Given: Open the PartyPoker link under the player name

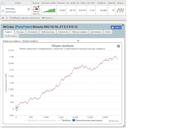Looking at the screenshot, I should click(11, 12).
